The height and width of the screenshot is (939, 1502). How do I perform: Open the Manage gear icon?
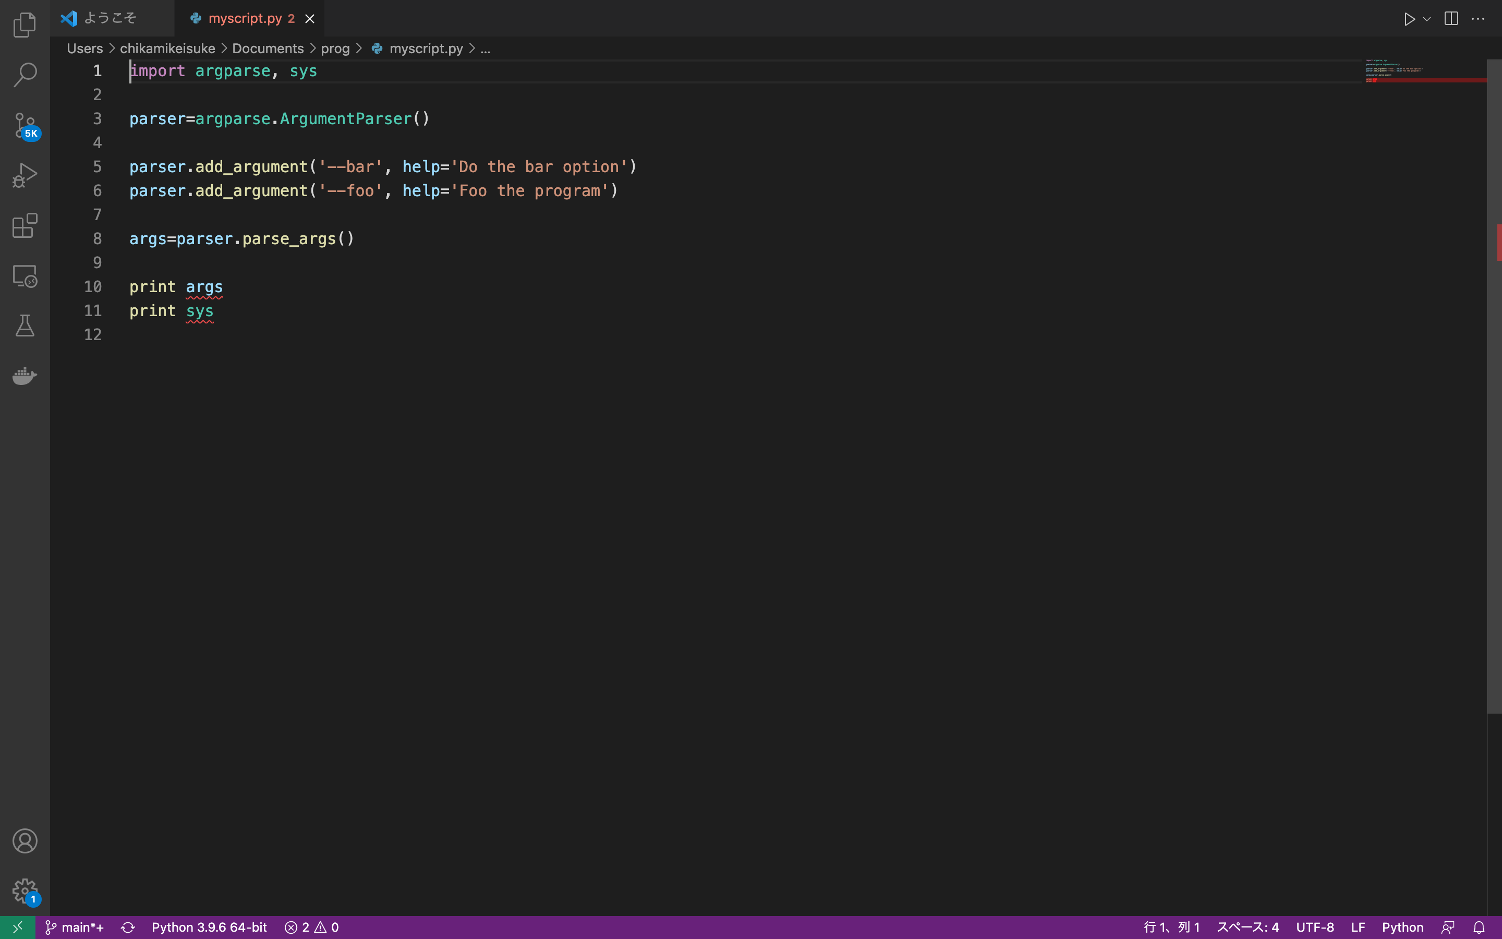pyautogui.click(x=25, y=890)
